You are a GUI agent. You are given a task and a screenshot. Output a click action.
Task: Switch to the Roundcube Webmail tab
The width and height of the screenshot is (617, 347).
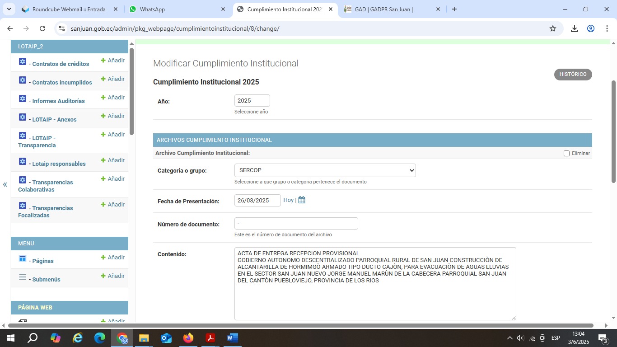pos(68,9)
